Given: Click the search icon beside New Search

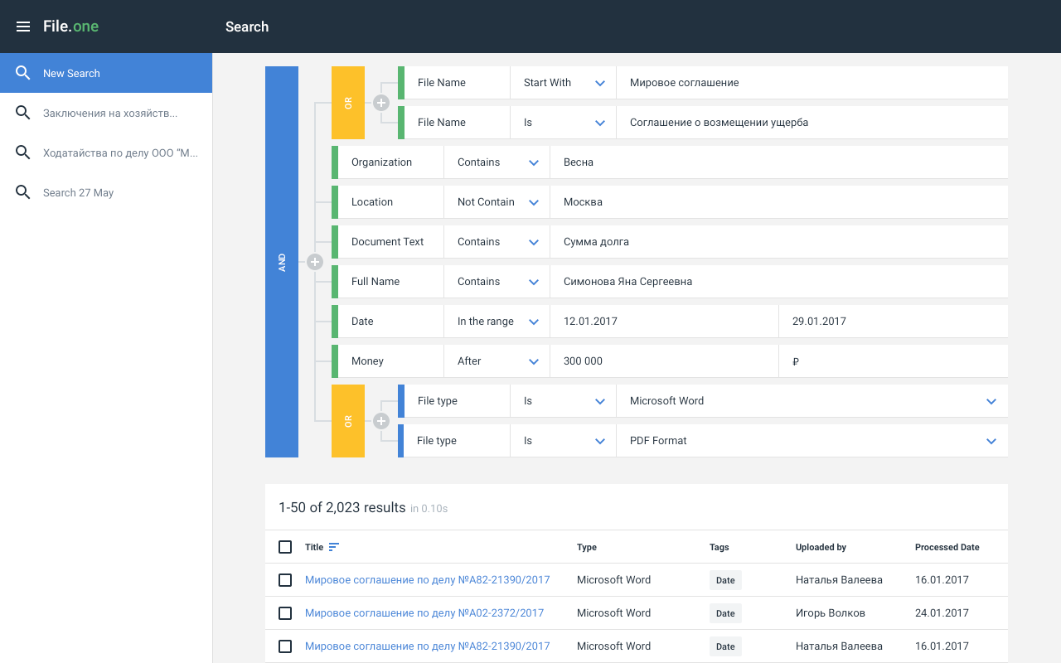Looking at the screenshot, I should pos(23,73).
